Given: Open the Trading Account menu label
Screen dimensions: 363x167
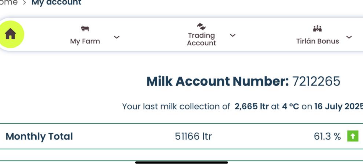Looking at the screenshot, I should 201,39.
